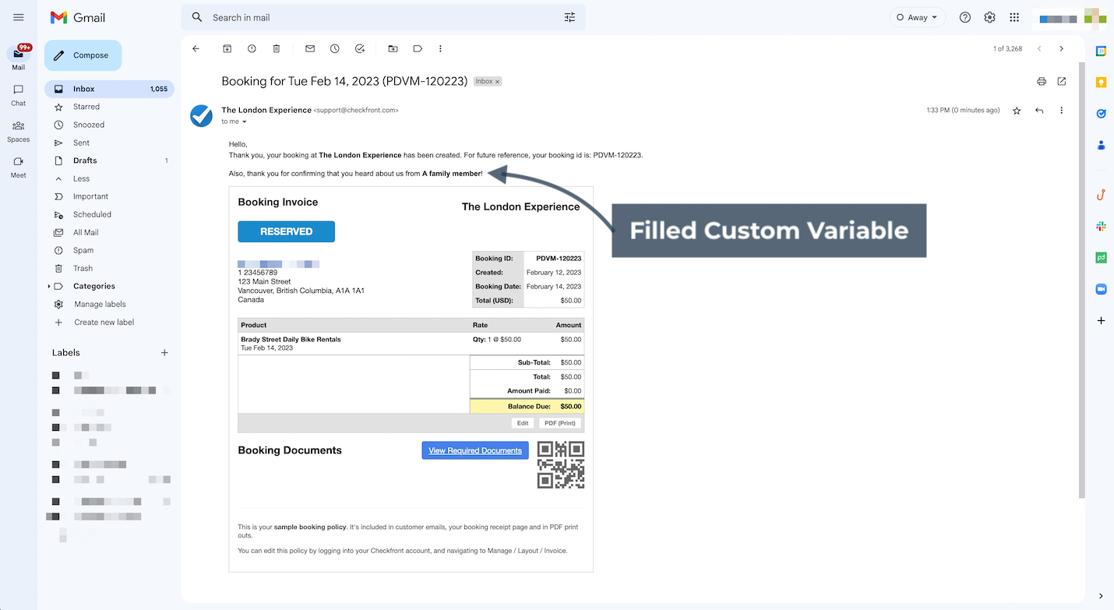
Task: Open Inbox folder
Action: click(x=109, y=89)
